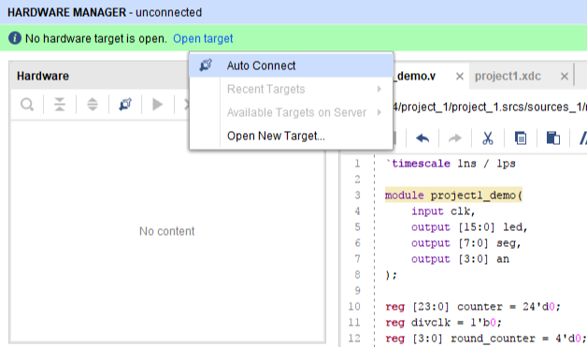
Task: Click the toggle comment icon in editor toolbar
Action: (583, 138)
